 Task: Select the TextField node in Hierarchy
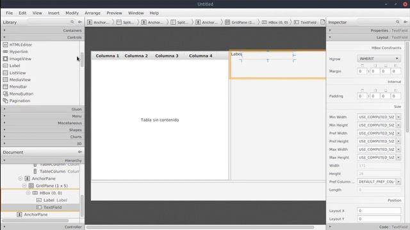[x=53, y=207]
